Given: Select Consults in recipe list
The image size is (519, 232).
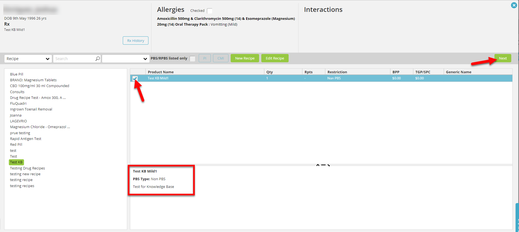Looking at the screenshot, I should tap(17, 92).
